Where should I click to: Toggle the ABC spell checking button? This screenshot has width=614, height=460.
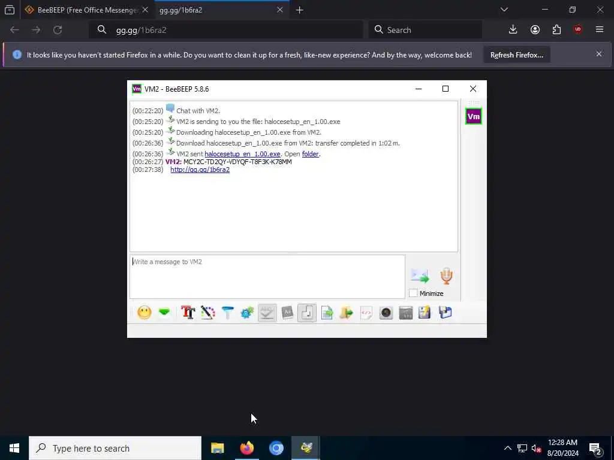coord(267,313)
